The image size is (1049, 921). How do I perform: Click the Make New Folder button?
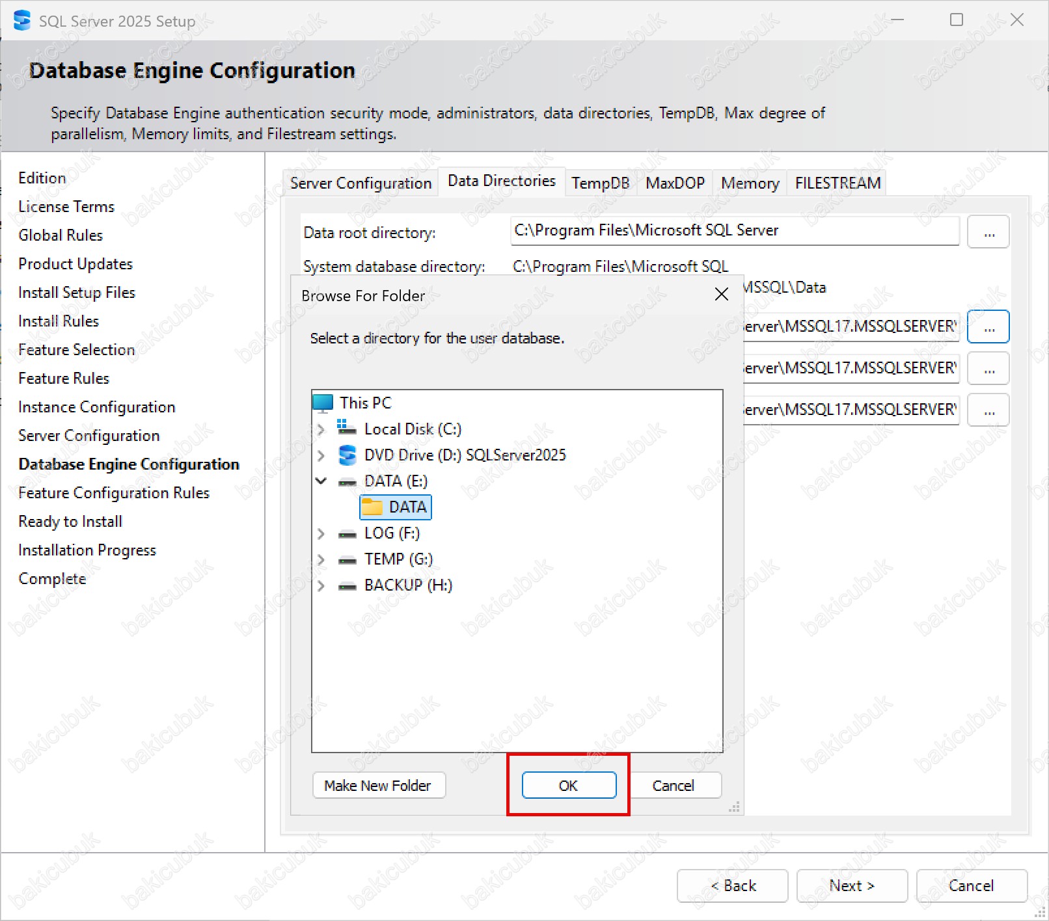pyautogui.click(x=378, y=785)
